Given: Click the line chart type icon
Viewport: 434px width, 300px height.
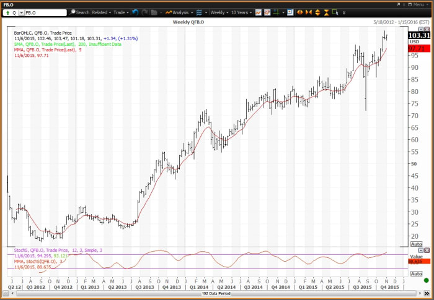Looking at the screenshot, I should pos(259,12).
